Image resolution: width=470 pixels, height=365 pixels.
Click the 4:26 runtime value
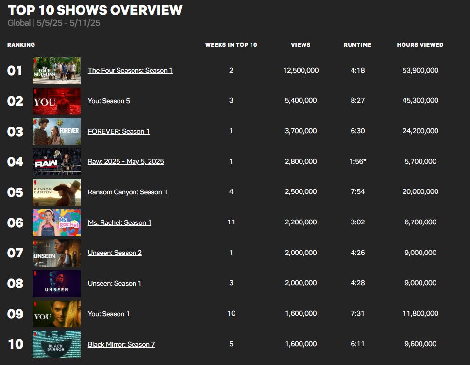coord(357,253)
